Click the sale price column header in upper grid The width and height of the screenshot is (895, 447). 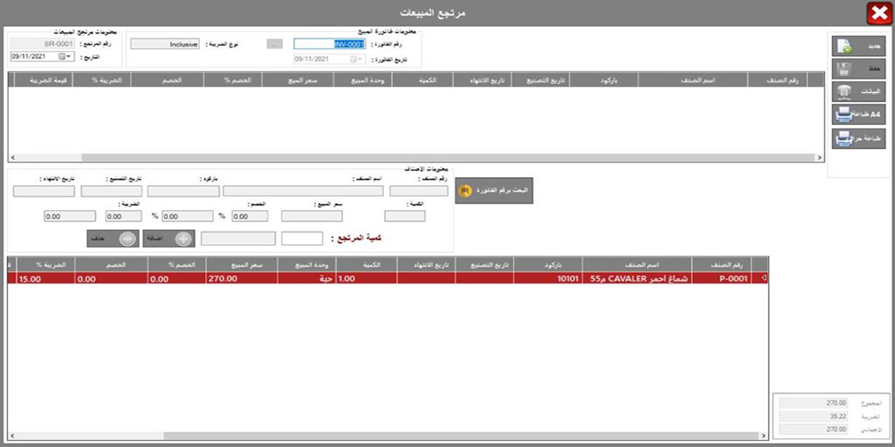pyautogui.click(x=298, y=80)
